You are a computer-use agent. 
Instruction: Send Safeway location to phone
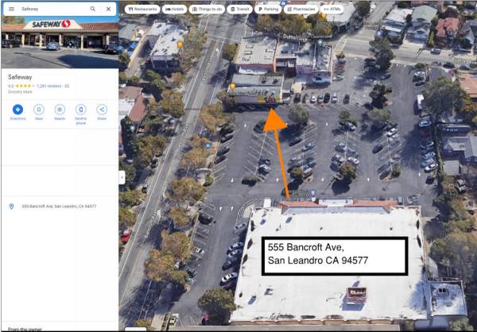click(80, 114)
